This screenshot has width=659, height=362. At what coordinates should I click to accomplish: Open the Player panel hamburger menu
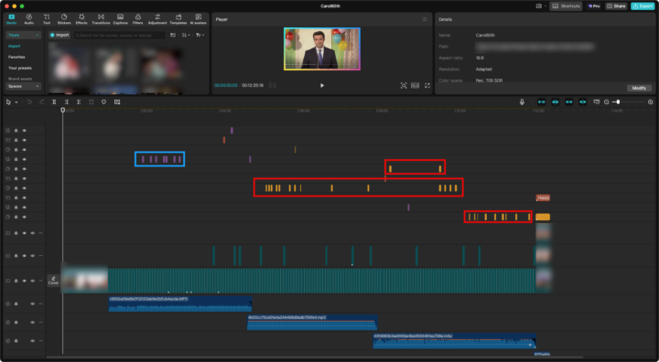click(x=425, y=20)
